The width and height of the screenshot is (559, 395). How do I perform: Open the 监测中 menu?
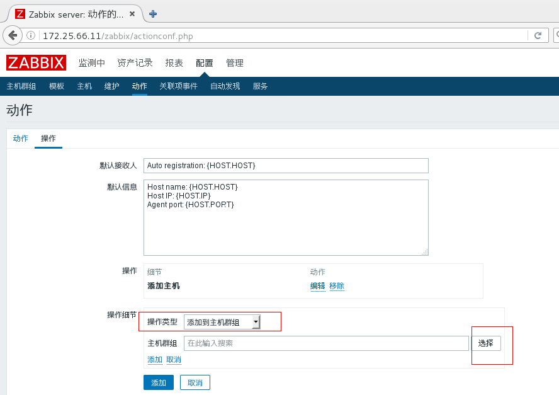tap(91, 63)
